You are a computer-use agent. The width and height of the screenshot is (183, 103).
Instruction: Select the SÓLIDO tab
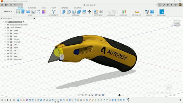(20, 8)
